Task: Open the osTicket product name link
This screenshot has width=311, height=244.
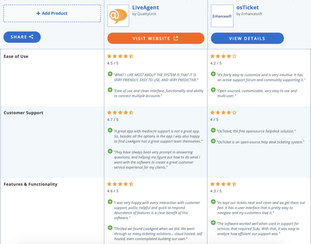Action: pos(248,7)
